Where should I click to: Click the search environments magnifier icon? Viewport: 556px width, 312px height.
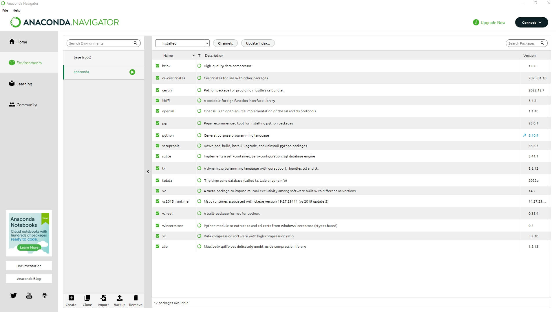click(x=135, y=43)
